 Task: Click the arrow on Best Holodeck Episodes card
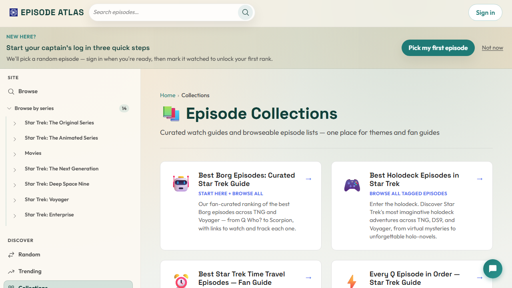(x=480, y=179)
